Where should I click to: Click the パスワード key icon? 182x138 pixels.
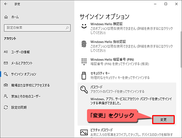84,90
